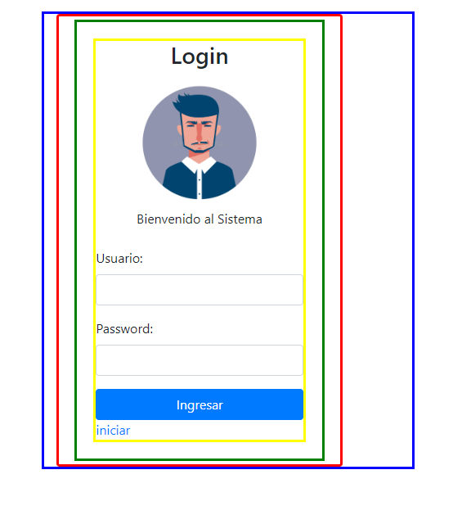
Task: Click the blue Ingresar button
Action: (x=200, y=404)
